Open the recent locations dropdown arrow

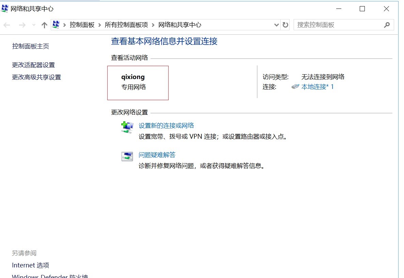34,25
